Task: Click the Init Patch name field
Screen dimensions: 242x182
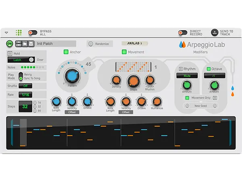Action: [56, 44]
